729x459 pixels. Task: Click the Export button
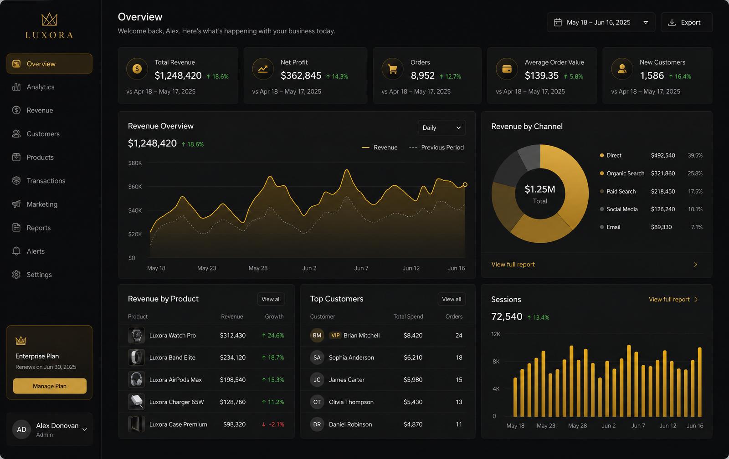[x=687, y=22]
